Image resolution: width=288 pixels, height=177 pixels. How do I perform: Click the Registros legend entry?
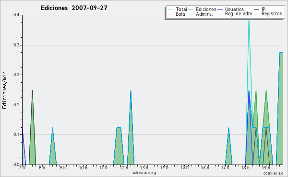(272, 14)
